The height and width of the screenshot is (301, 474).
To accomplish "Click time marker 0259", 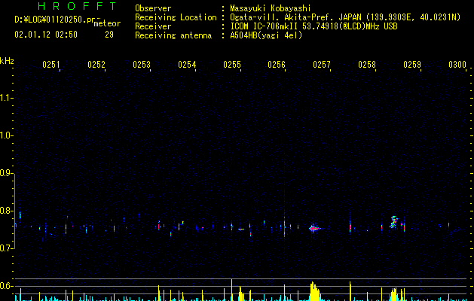I will (412, 64).
